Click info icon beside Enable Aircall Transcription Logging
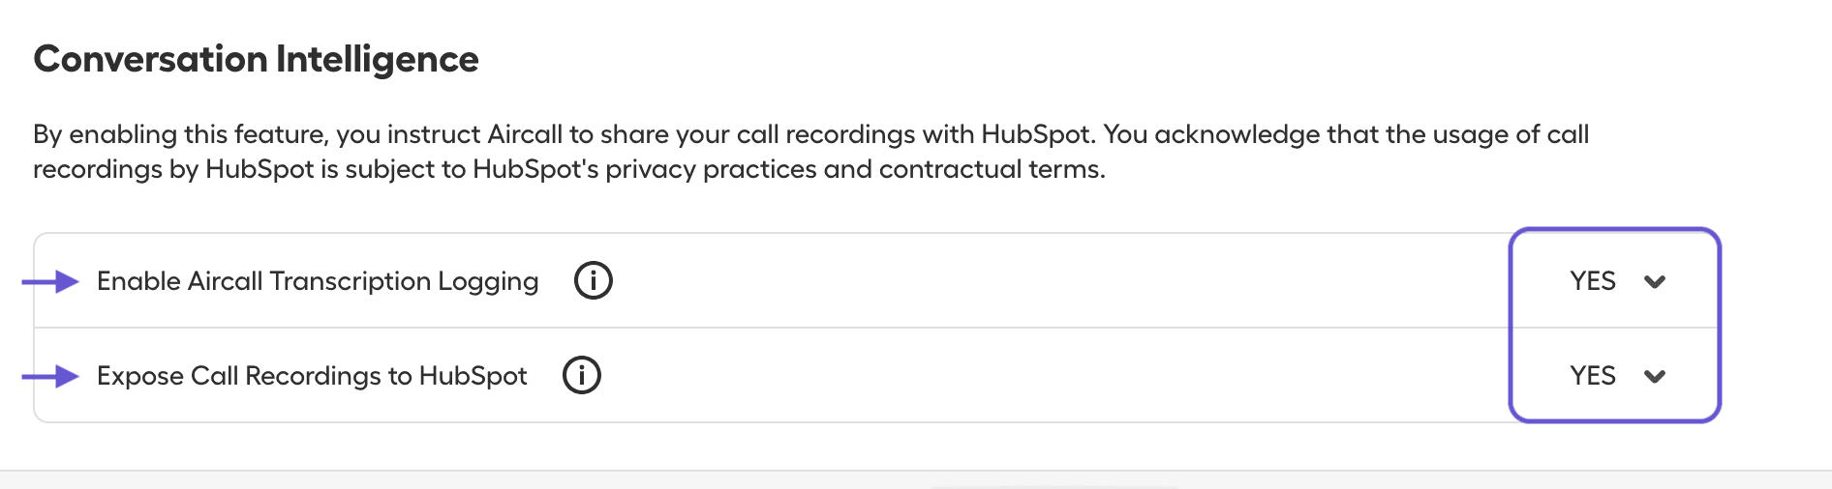1832x489 pixels. click(x=594, y=281)
